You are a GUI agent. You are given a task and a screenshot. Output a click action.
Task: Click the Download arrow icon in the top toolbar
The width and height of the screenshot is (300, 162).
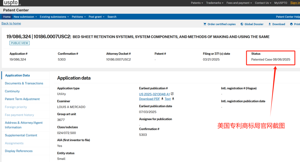coord(269,24)
